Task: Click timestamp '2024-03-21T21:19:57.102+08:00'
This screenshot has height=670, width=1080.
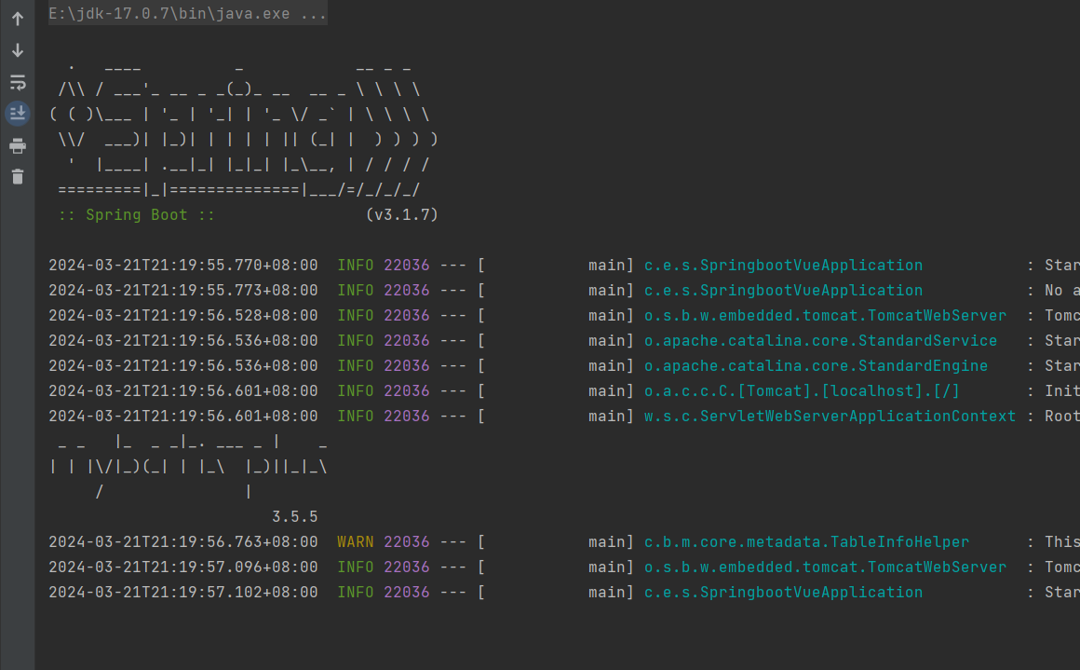Action: (183, 592)
